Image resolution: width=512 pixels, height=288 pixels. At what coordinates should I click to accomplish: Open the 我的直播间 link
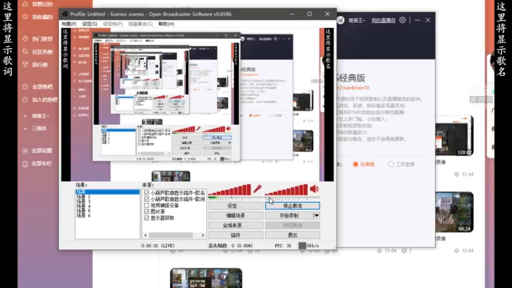pos(383,20)
